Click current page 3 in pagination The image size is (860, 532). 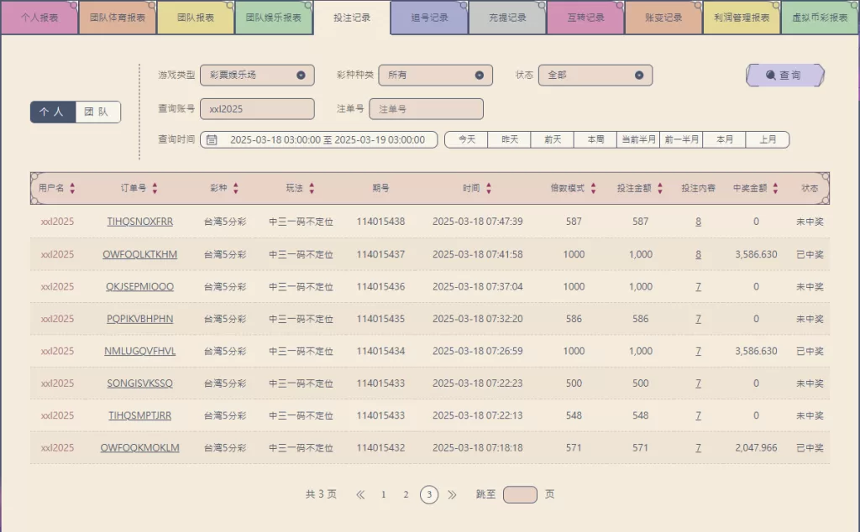pyautogui.click(x=429, y=495)
